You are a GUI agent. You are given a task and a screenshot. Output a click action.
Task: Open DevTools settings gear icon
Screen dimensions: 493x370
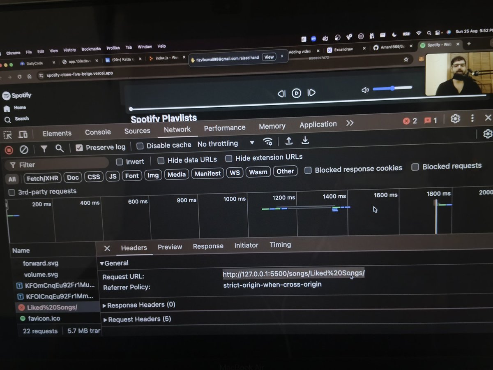click(455, 119)
